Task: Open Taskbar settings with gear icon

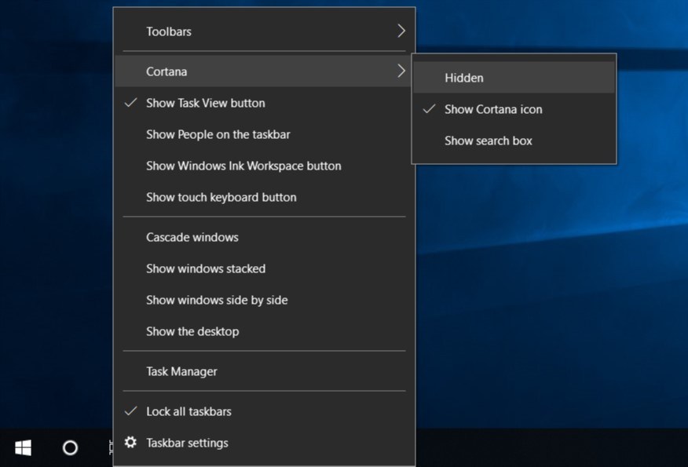Action: pyautogui.click(x=187, y=443)
